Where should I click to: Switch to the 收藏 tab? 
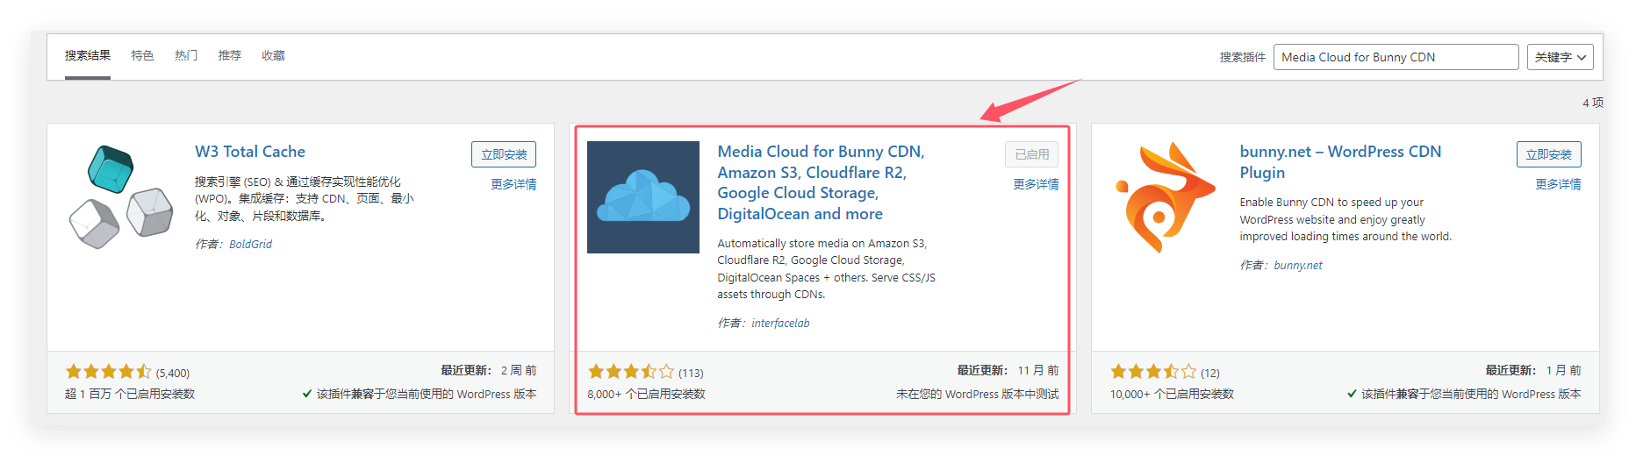(273, 55)
